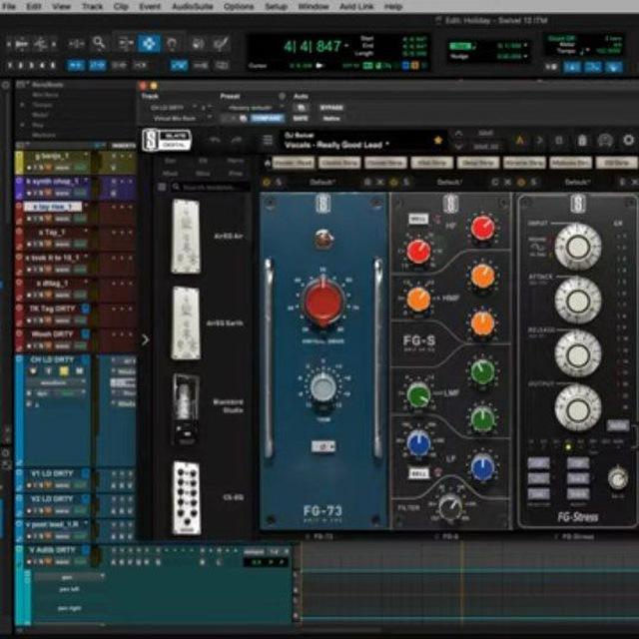The image size is (639, 639).
Task: Select the highlighted Grabber tool
Action: [149, 43]
